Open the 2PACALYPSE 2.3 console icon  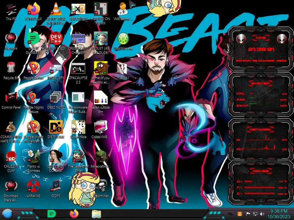pos(78,68)
